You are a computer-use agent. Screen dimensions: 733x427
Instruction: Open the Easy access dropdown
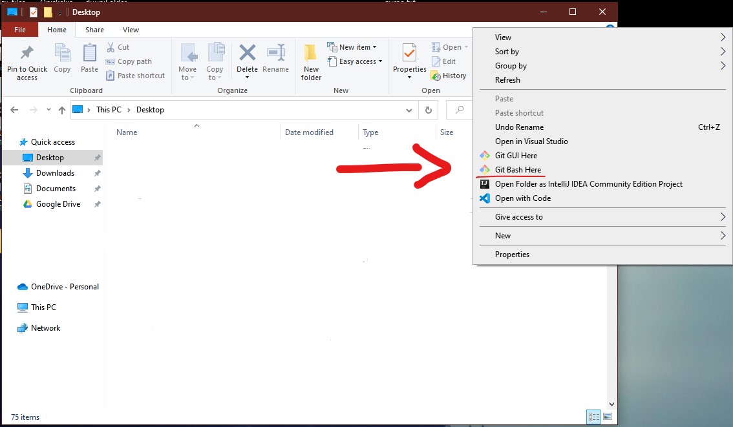pyautogui.click(x=356, y=61)
